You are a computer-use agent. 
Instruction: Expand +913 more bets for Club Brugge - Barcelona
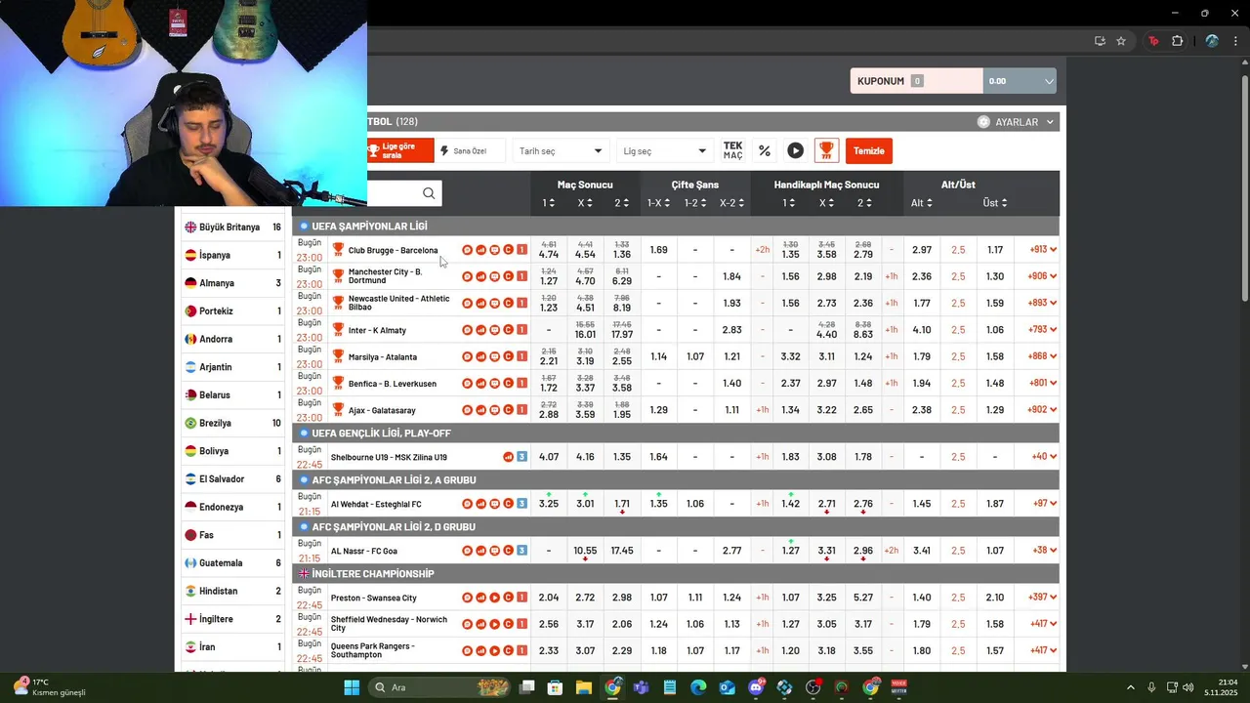[x=1043, y=250]
